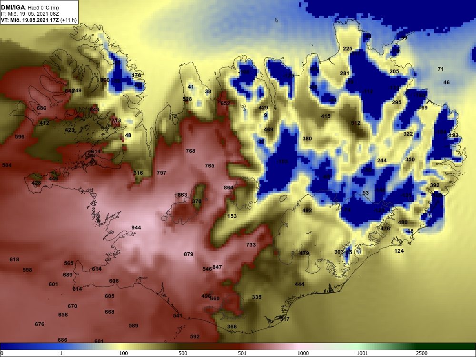Click the 205 label

pyautogui.click(x=394, y=71)
